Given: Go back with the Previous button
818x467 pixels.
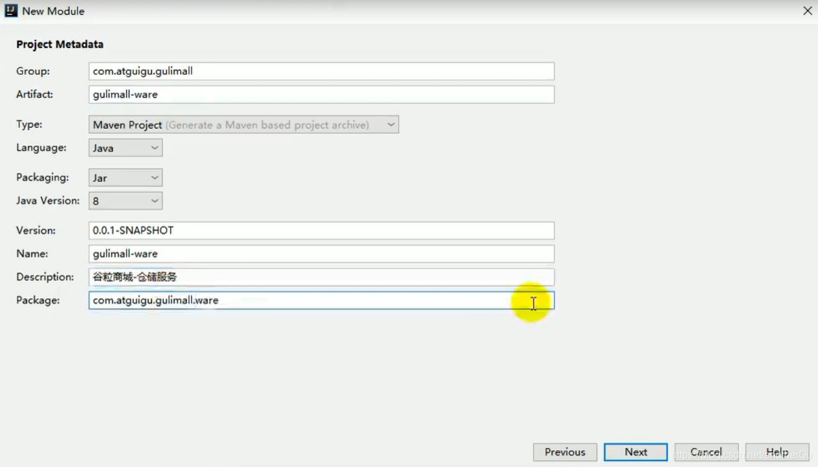Looking at the screenshot, I should tap(565, 452).
